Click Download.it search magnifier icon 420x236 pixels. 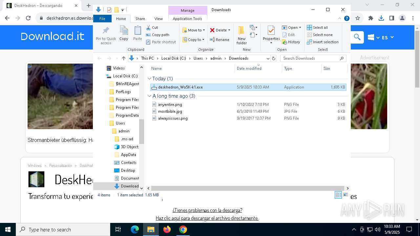pyautogui.click(x=357, y=37)
